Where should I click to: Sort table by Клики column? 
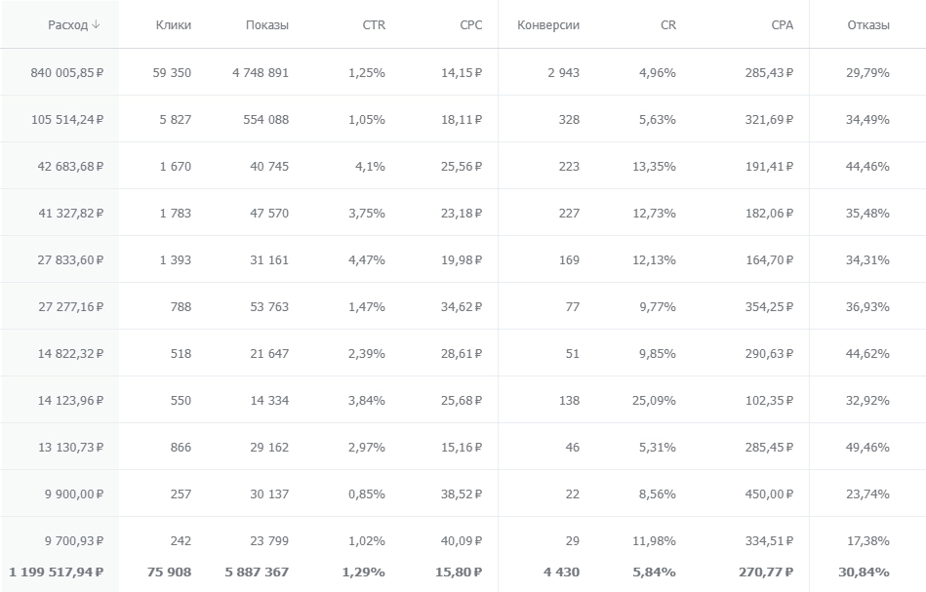tap(173, 25)
